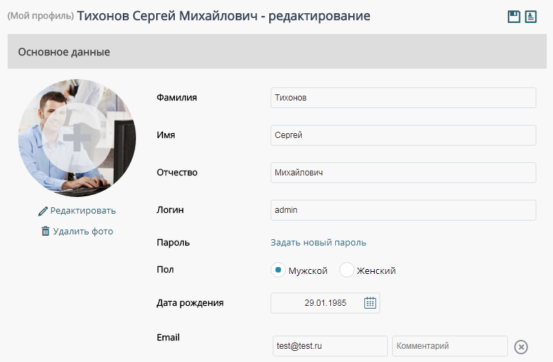Click the Основное данные section header

point(277,51)
